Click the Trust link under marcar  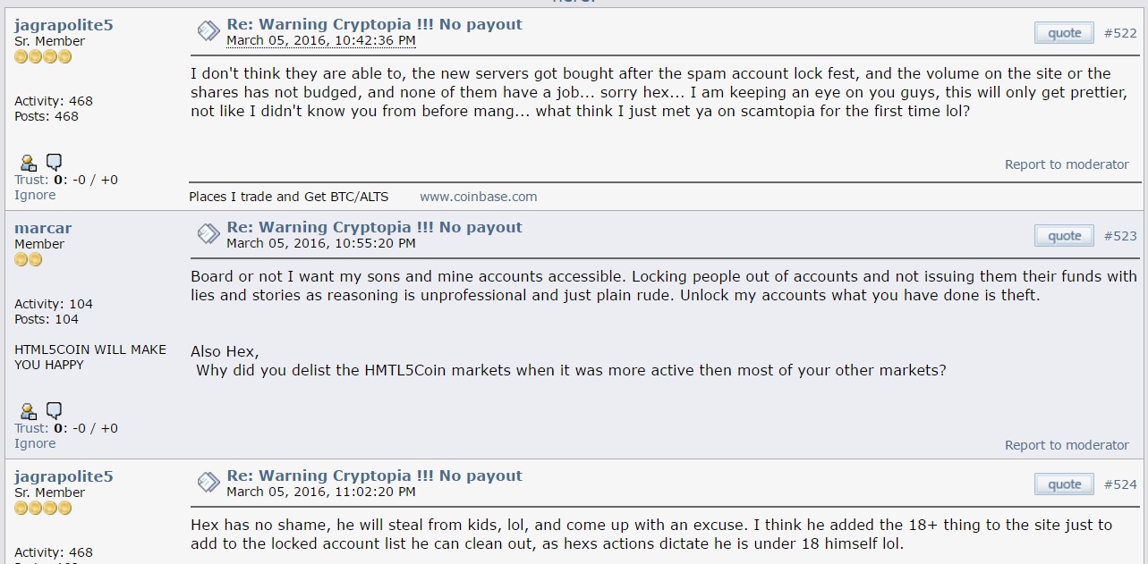click(31, 428)
